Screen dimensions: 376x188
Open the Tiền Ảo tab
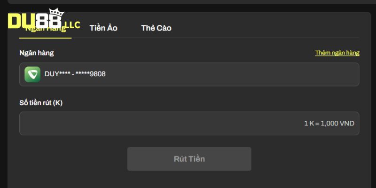click(103, 28)
